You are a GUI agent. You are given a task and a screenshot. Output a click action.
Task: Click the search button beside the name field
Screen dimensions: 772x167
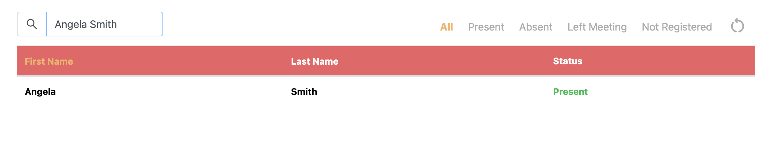pyautogui.click(x=32, y=24)
